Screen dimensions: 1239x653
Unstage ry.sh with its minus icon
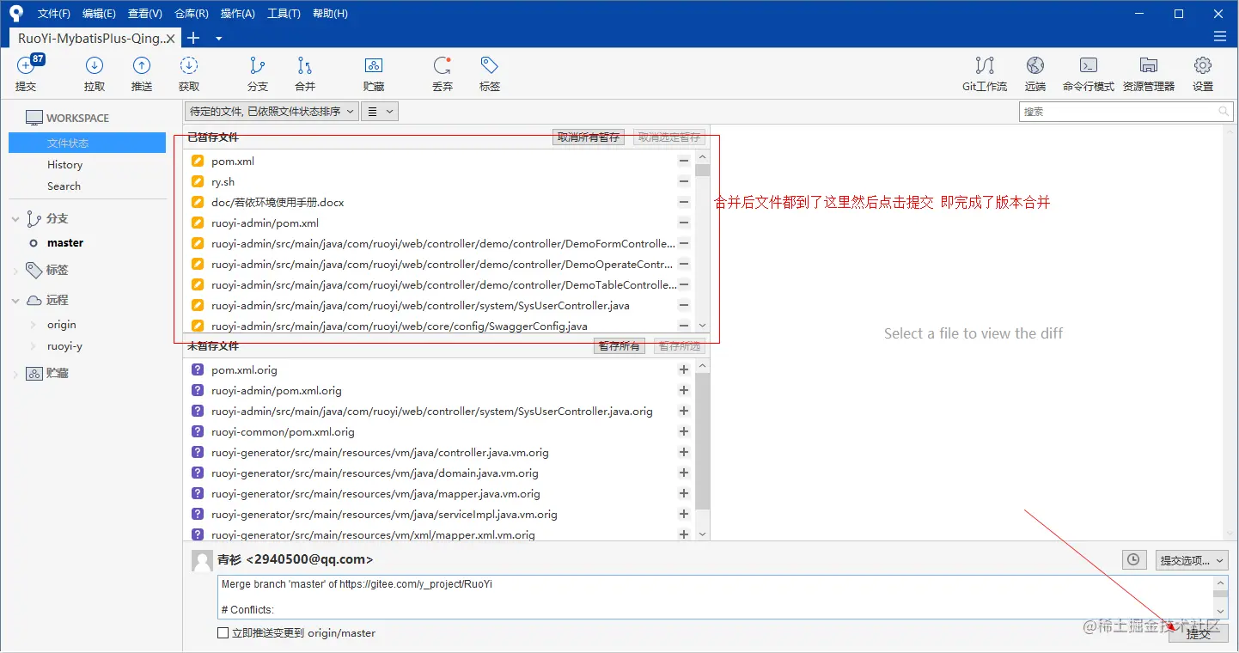click(x=684, y=181)
